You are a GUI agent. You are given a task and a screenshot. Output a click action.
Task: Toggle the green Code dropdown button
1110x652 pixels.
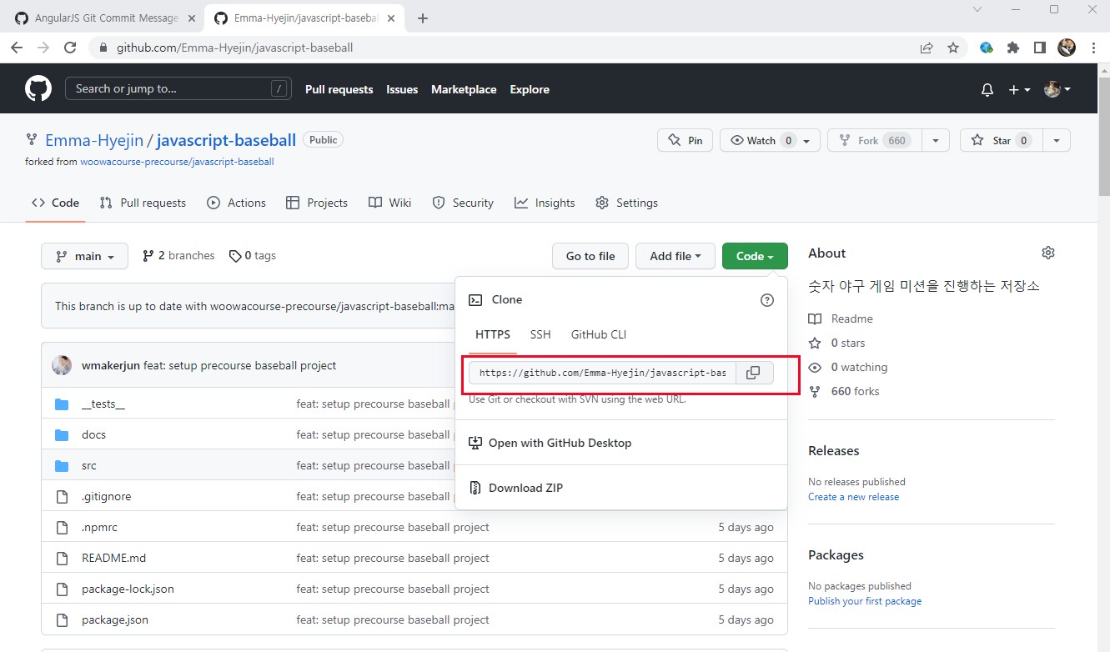pyautogui.click(x=755, y=256)
